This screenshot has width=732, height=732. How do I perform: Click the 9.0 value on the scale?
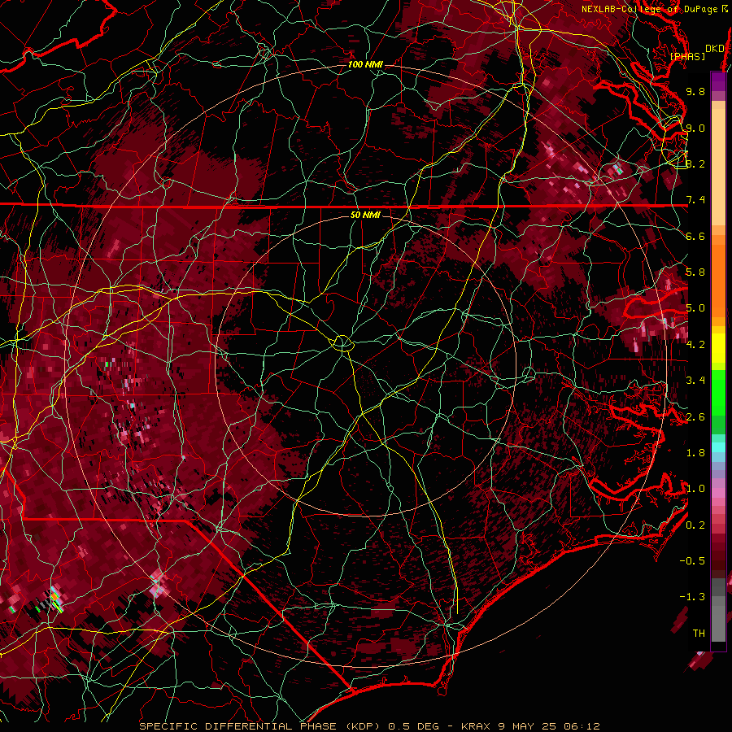point(695,128)
